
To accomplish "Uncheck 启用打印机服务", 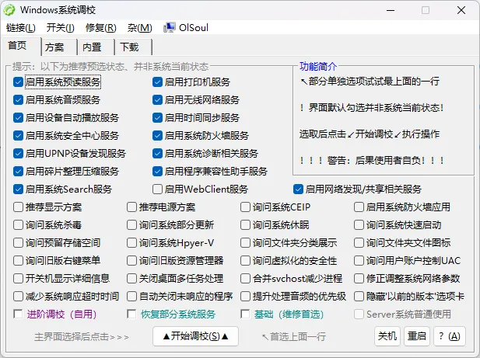I will (157, 82).
